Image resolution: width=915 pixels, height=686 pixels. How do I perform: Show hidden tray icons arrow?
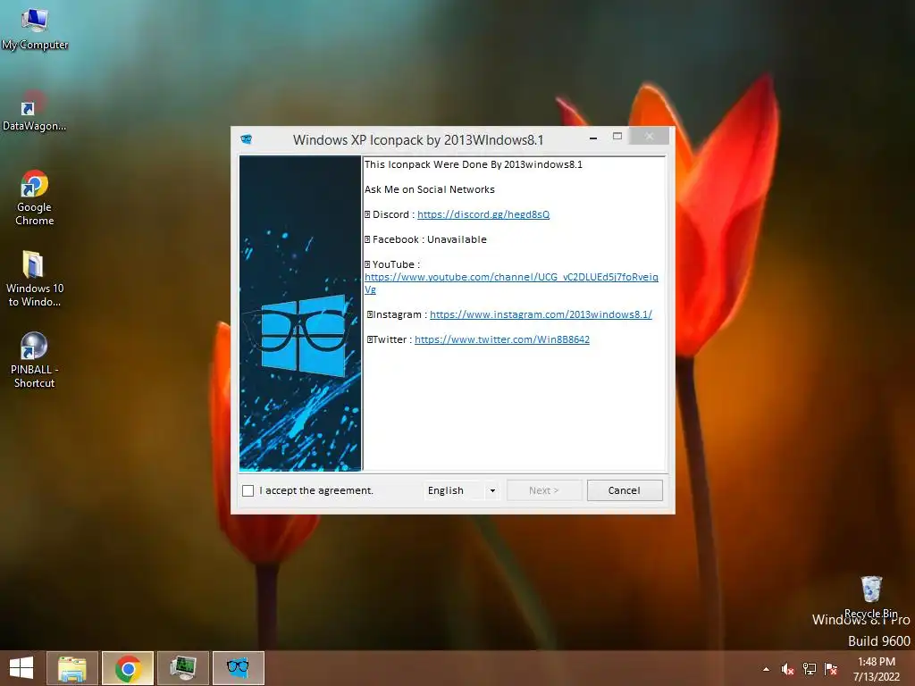pos(766,669)
